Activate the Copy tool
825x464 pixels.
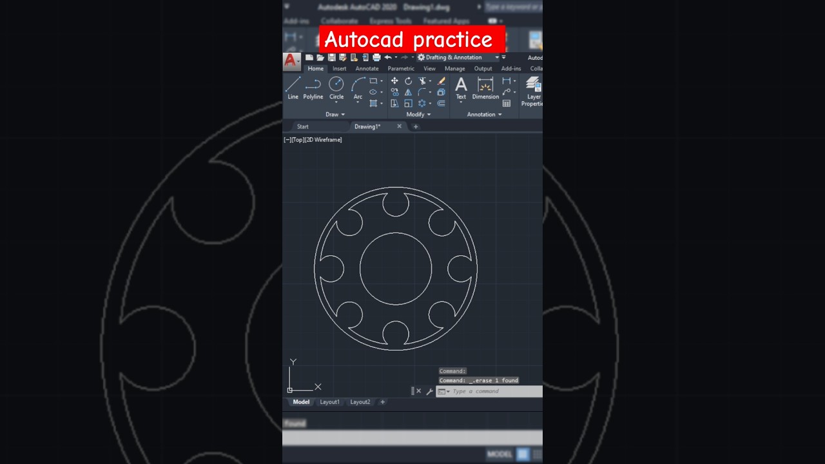pyautogui.click(x=394, y=92)
